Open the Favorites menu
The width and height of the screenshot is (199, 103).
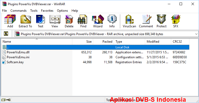point(47,11)
